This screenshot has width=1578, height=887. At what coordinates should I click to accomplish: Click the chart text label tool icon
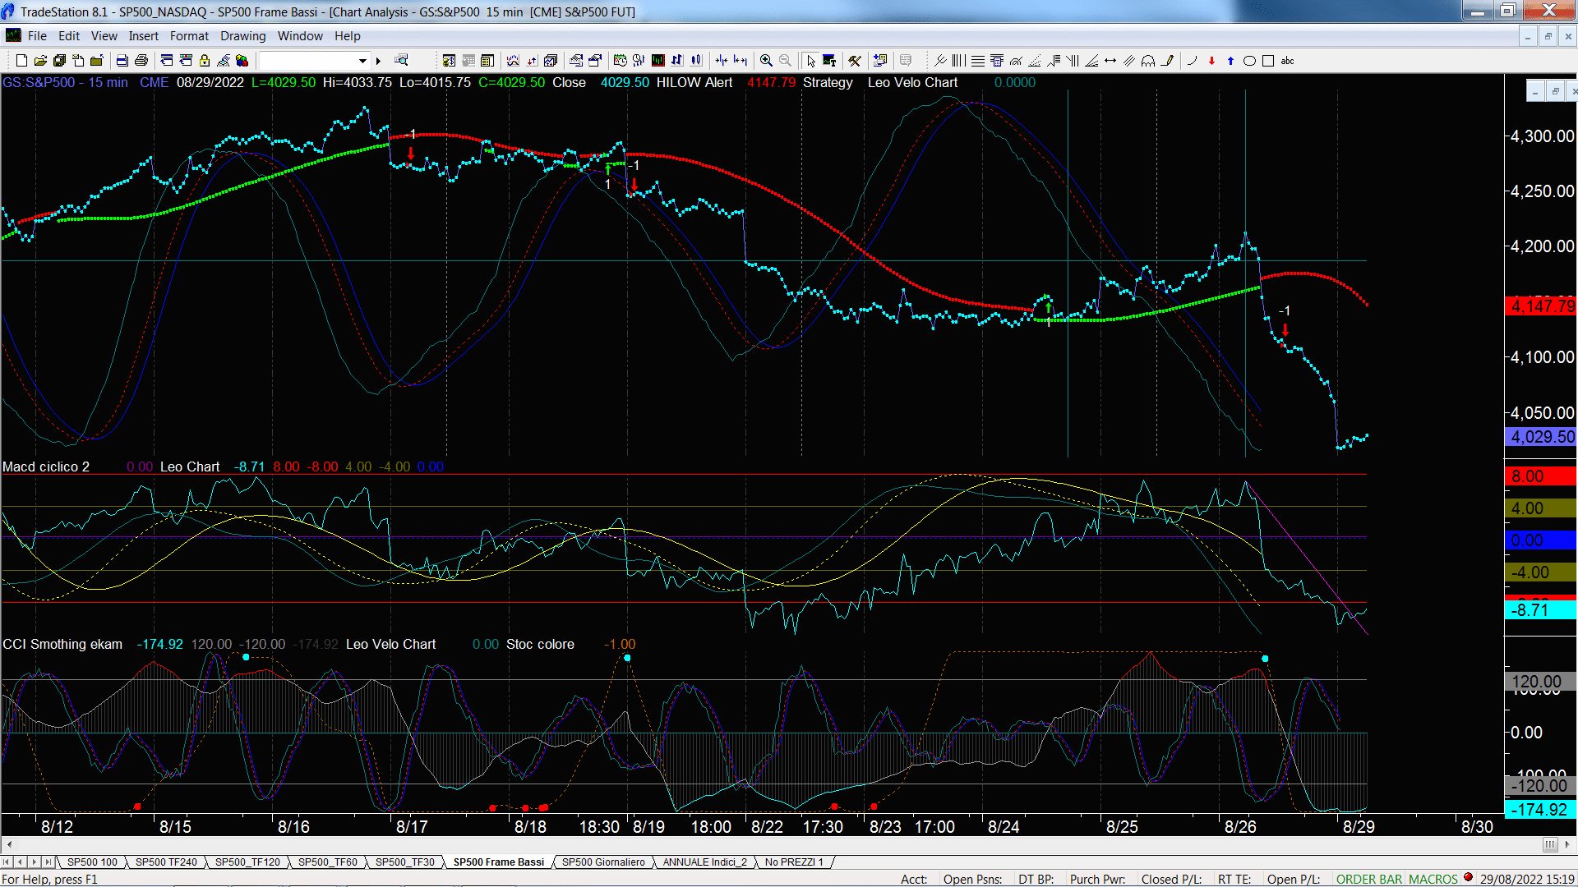829,61
